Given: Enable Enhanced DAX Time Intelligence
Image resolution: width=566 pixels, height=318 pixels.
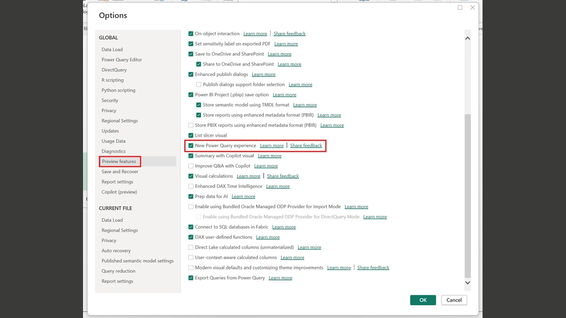Looking at the screenshot, I should pos(191,187).
